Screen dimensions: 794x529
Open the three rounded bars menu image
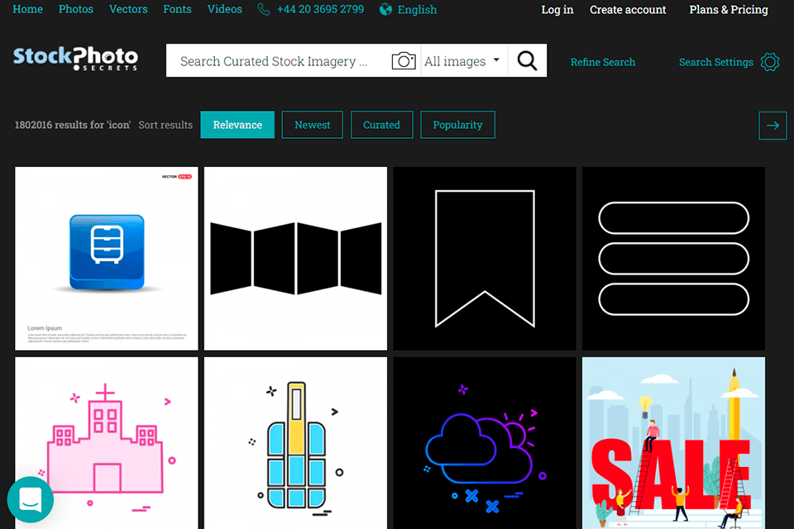pyautogui.click(x=673, y=258)
